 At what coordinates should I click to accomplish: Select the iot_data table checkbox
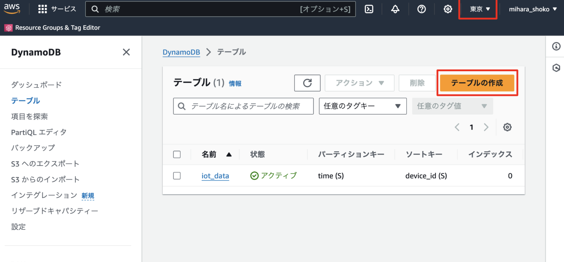click(x=177, y=176)
